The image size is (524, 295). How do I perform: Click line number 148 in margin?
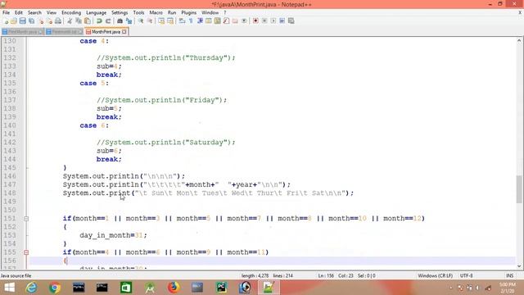pyautogui.click(x=10, y=193)
